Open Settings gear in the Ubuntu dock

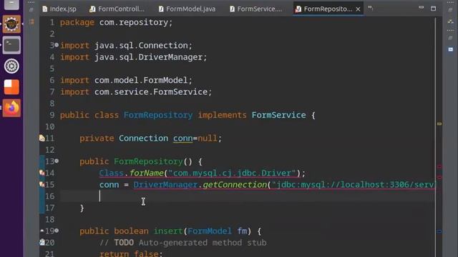[x=11, y=66]
